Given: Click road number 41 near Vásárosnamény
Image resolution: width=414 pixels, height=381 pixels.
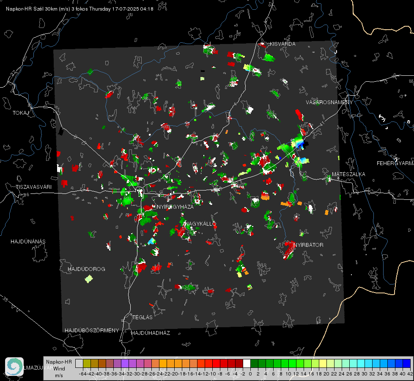Looking at the screenshot, I should click(321, 123).
